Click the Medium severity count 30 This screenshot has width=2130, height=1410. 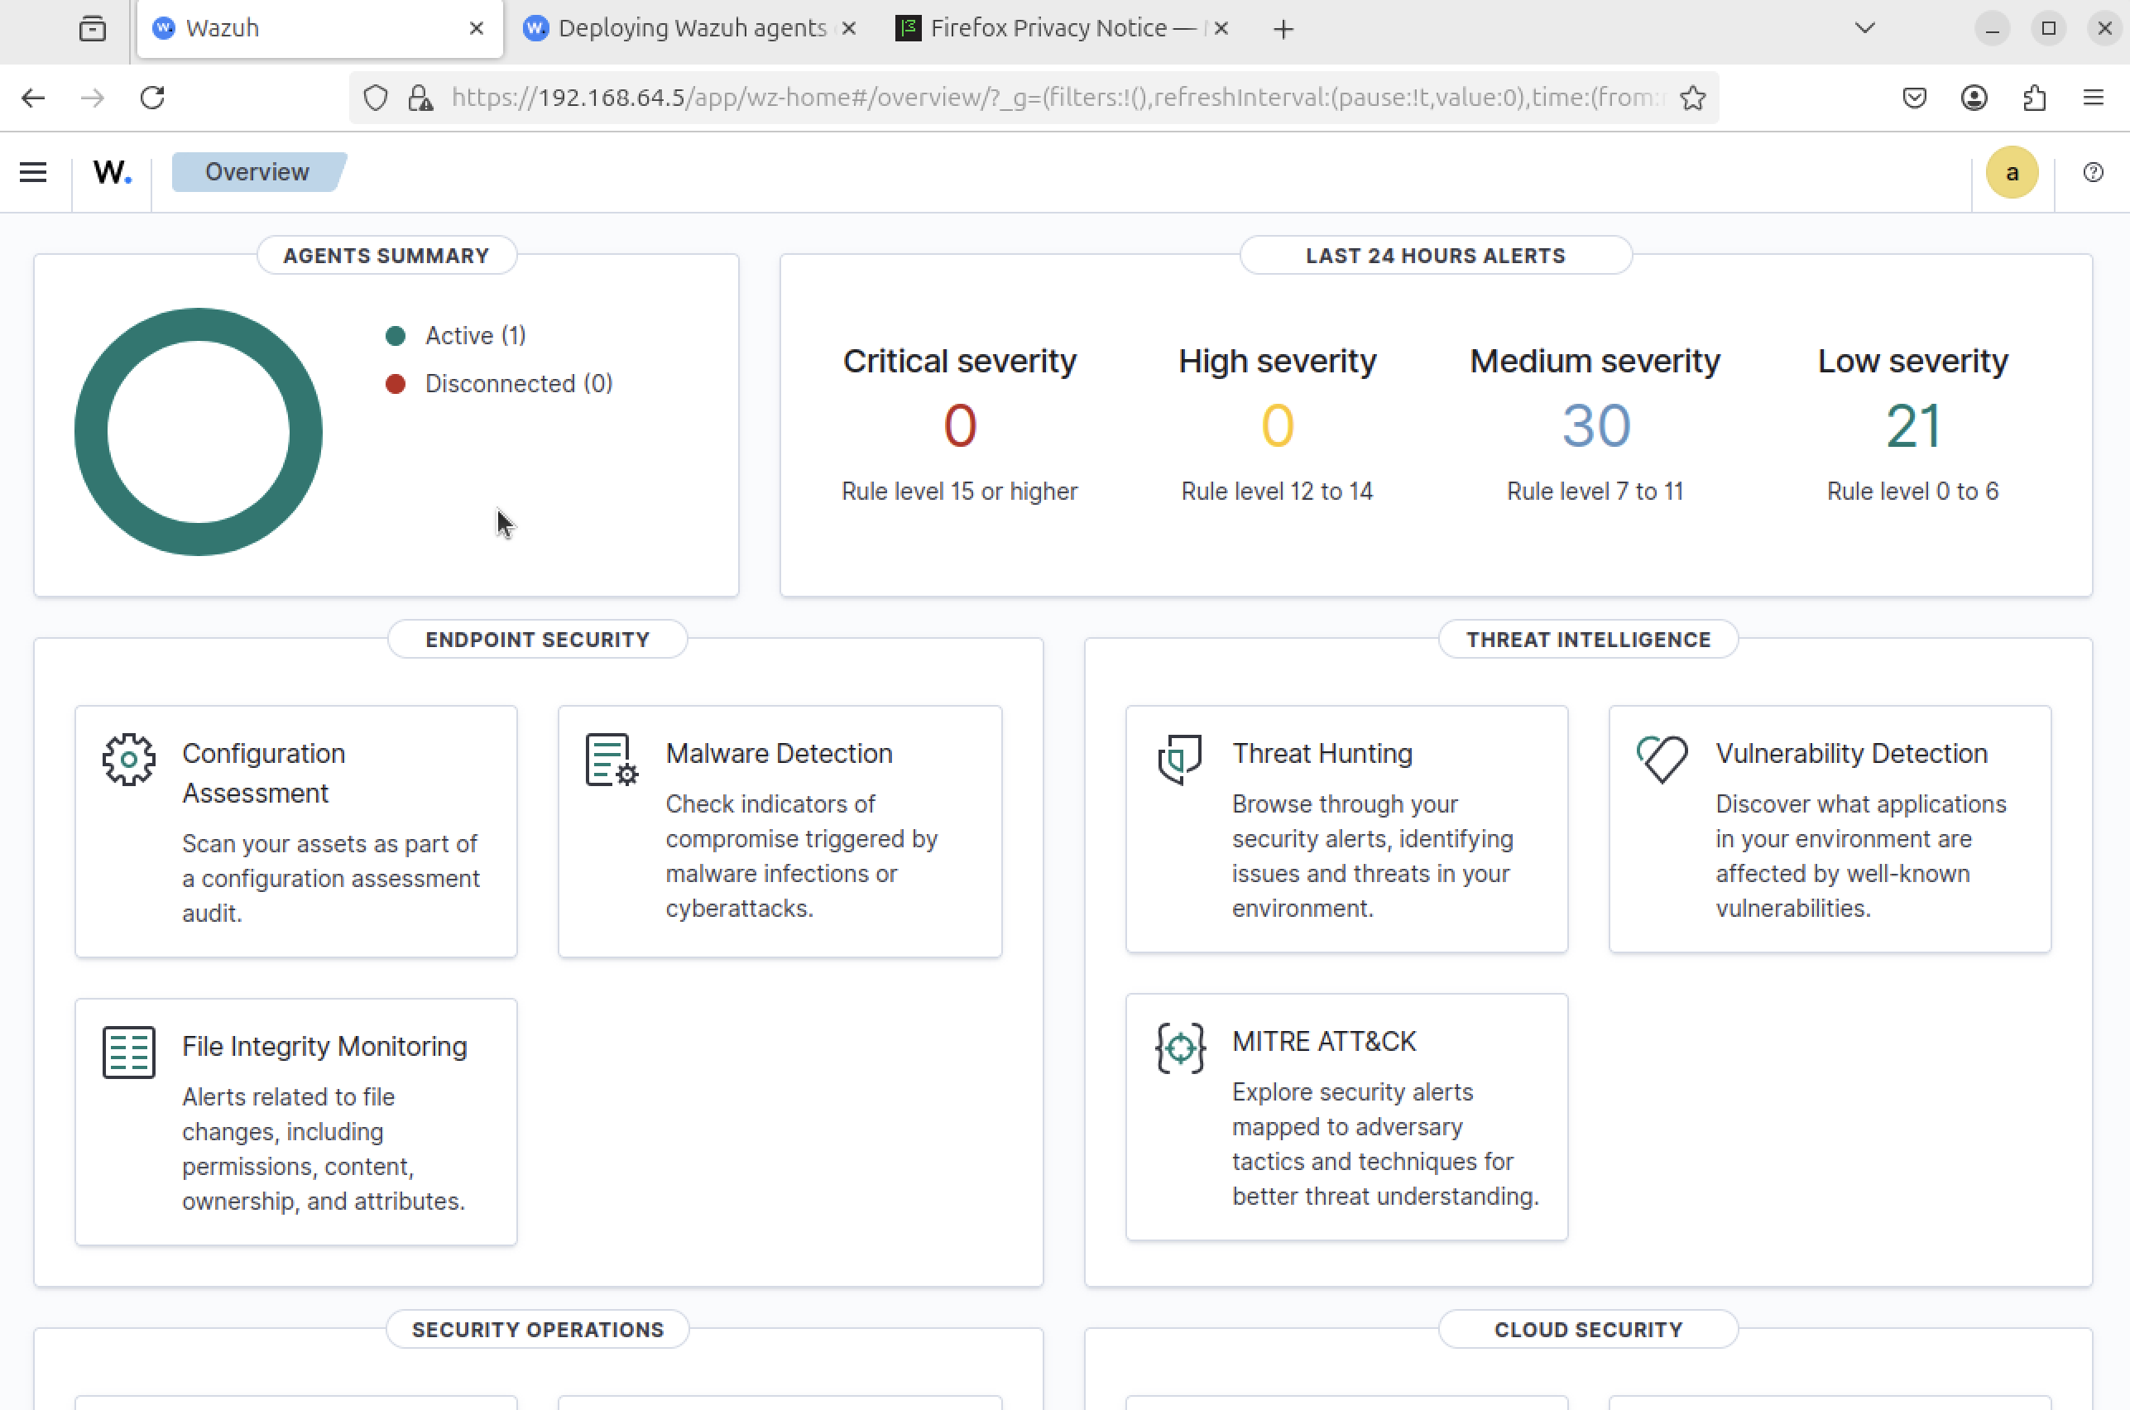click(x=1595, y=425)
